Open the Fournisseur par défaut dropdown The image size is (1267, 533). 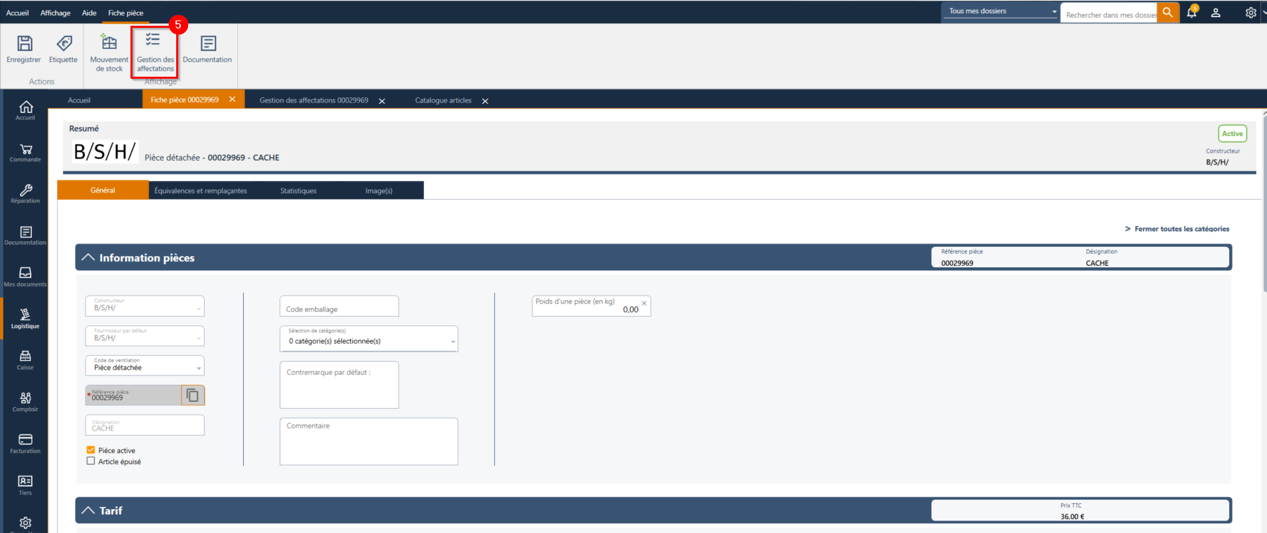coord(145,336)
